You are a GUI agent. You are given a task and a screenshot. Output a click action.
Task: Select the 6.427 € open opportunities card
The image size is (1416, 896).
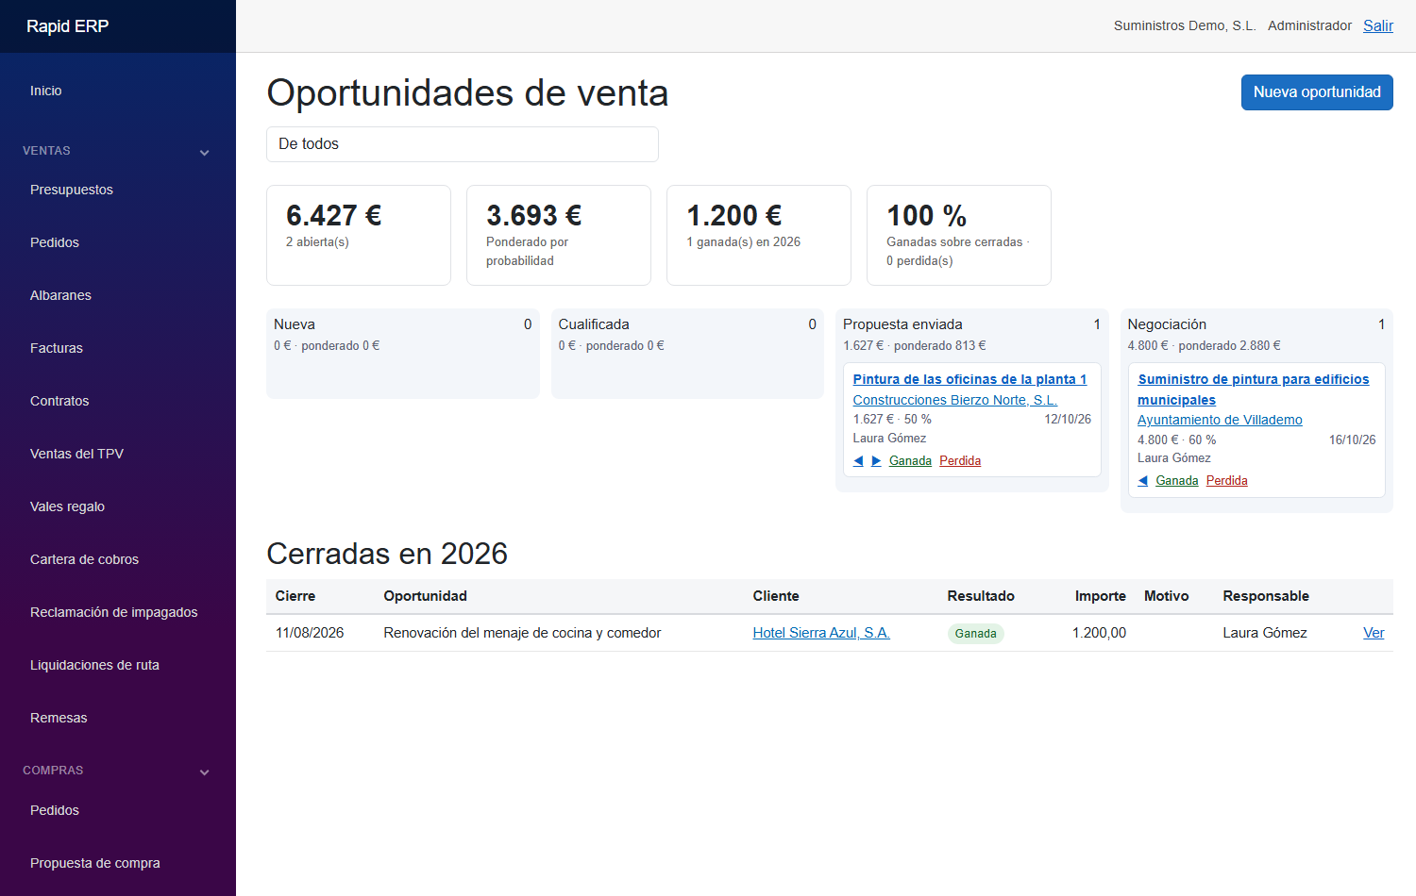click(x=359, y=235)
